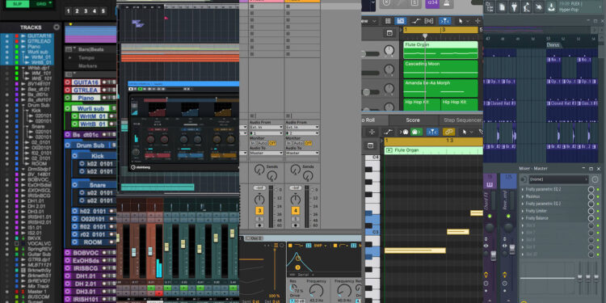The width and height of the screenshot is (606, 303).
Task: Select list view icon in Logic toolbar
Action: (401, 21)
